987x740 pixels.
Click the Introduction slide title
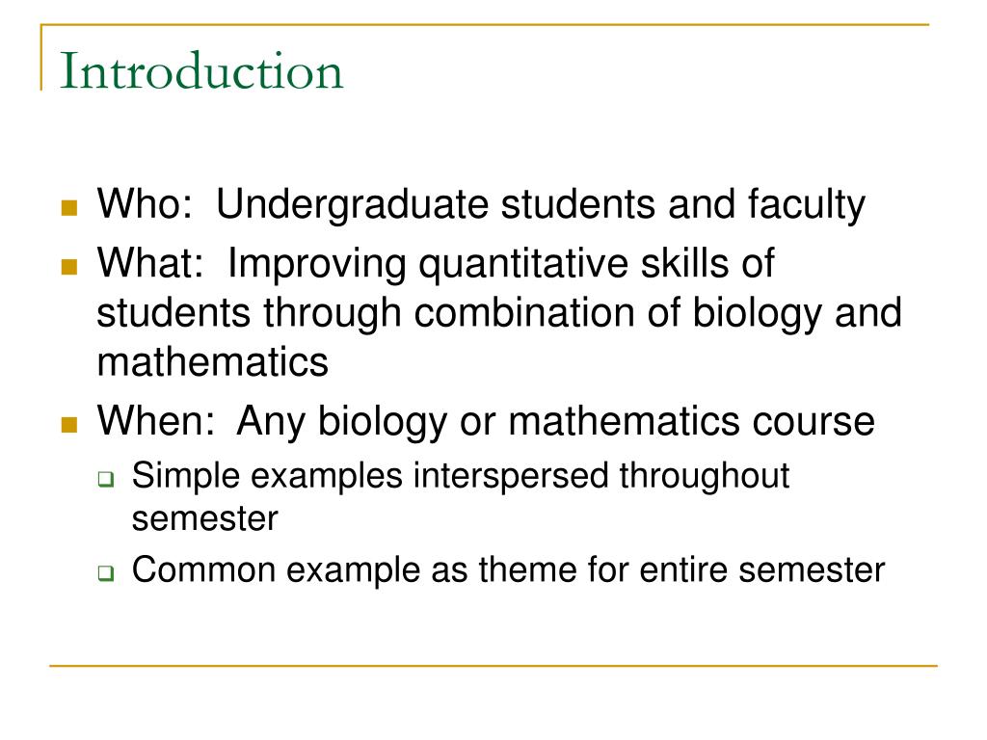coord(201,71)
